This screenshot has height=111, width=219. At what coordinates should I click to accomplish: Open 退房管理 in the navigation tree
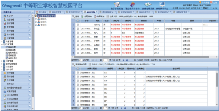[12, 56]
